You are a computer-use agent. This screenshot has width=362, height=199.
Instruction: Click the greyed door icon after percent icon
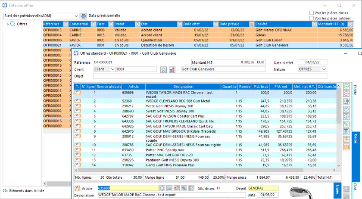191,188
